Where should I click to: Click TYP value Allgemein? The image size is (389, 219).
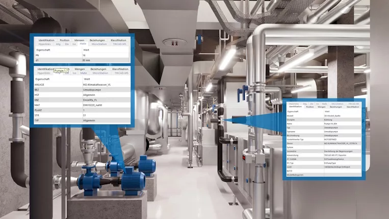coord(89,120)
